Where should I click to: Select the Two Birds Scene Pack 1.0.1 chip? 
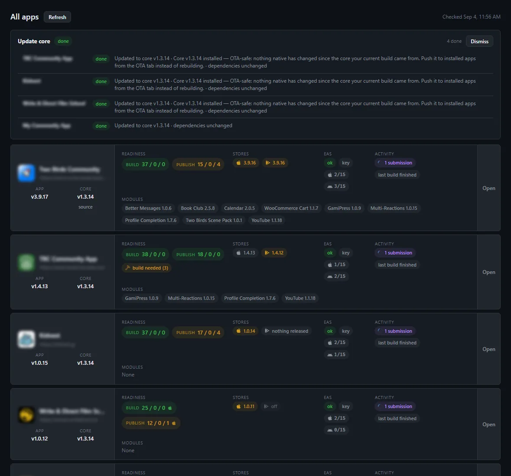(214, 220)
